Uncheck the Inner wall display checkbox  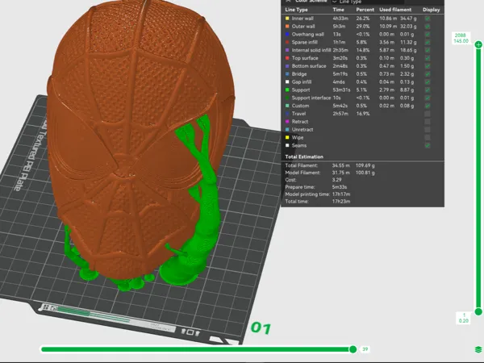tap(428, 19)
